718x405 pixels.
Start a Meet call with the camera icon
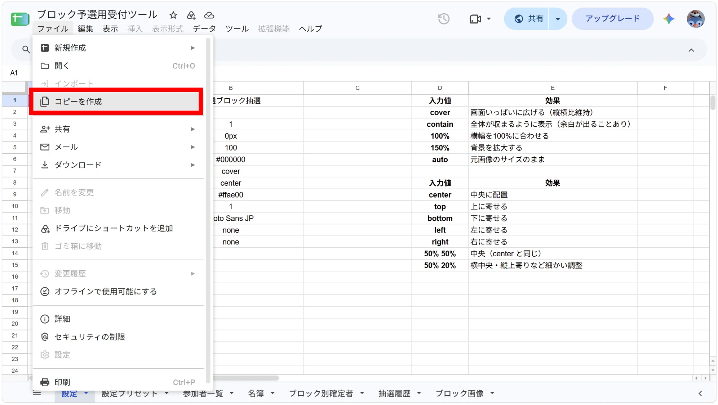pyautogui.click(x=475, y=19)
